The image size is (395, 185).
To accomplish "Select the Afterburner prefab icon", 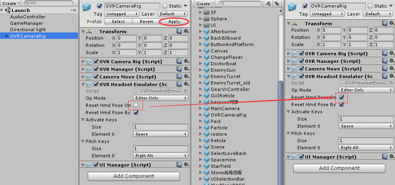I will tap(207, 32).
